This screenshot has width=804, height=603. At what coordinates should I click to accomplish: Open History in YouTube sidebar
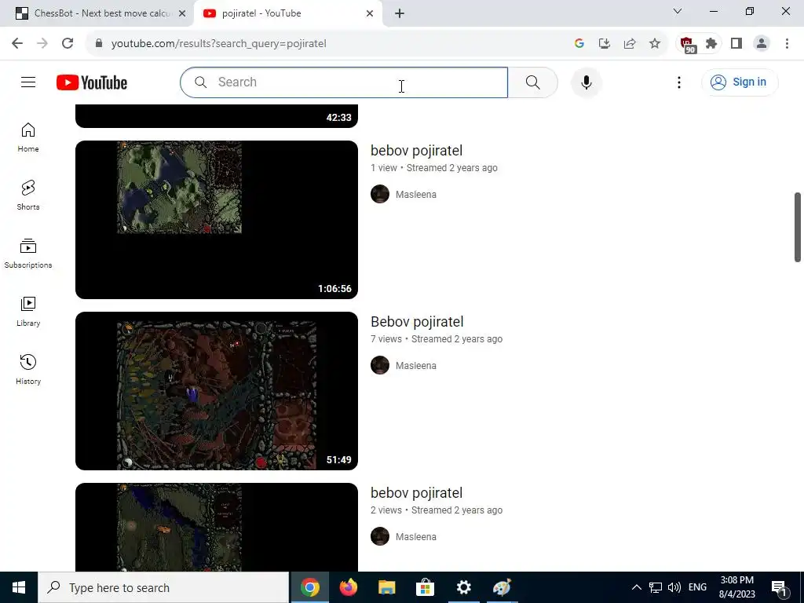[x=28, y=369]
